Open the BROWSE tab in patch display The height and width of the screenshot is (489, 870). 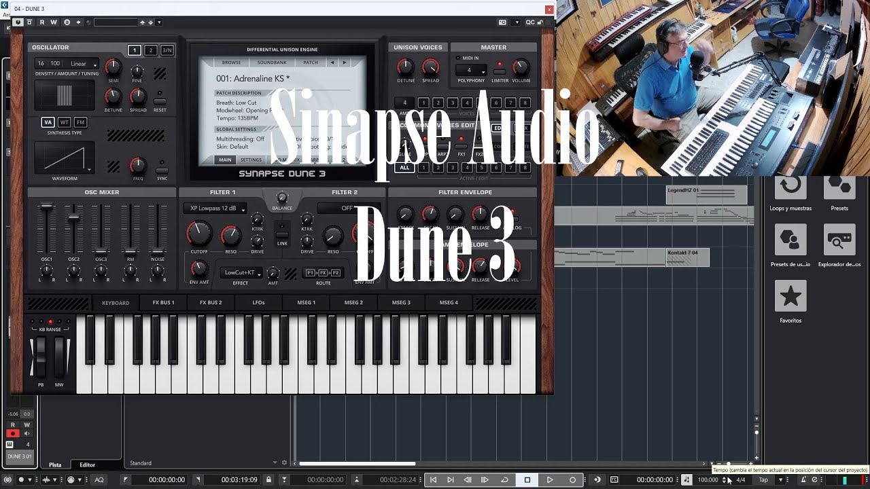click(x=231, y=62)
